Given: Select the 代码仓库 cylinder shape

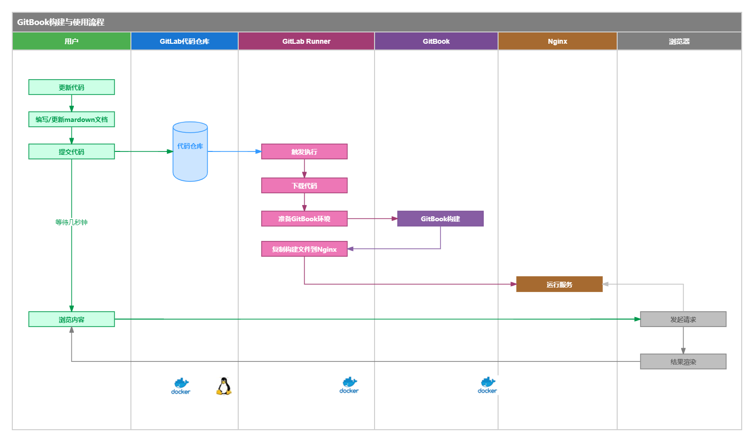Looking at the screenshot, I should pyautogui.click(x=190, y=151).
